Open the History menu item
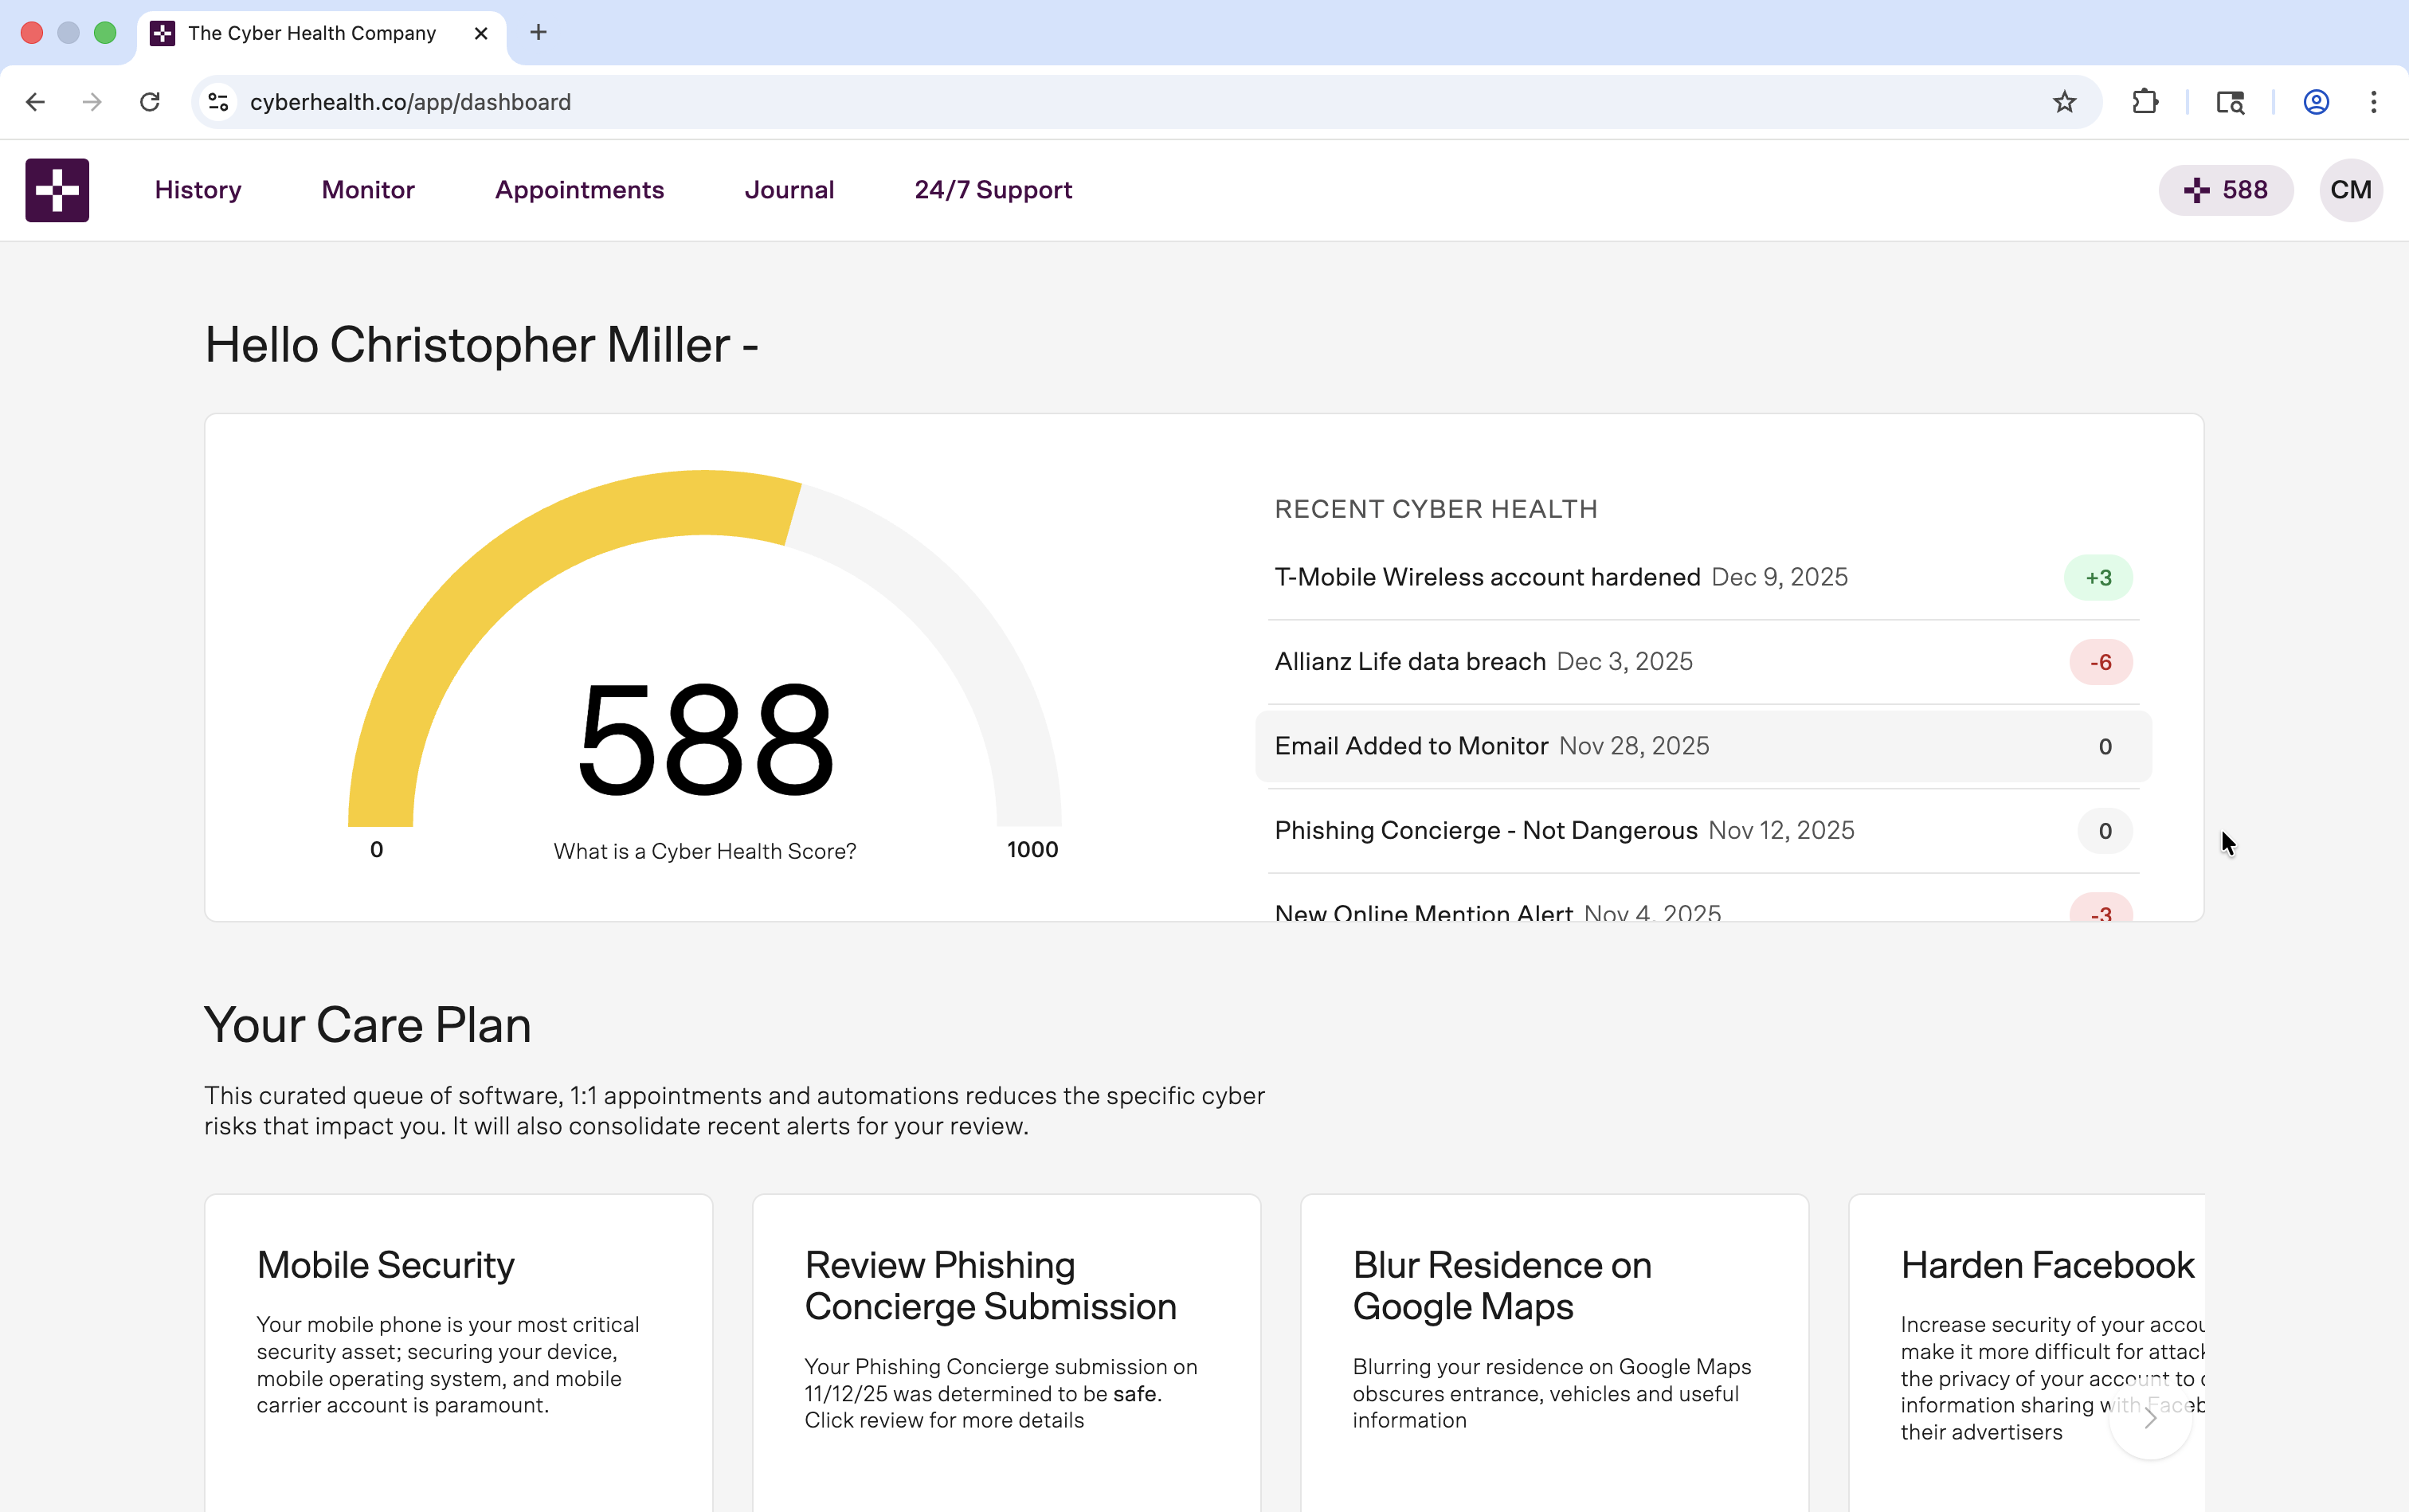The height and width of the screenshot is (1512, 2409). (x=198, y=190)
